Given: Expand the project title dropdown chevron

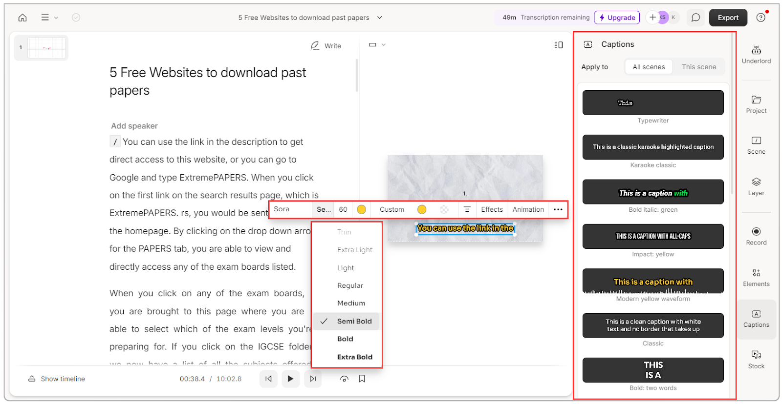Looking at the screenshot, I should 380,18.
